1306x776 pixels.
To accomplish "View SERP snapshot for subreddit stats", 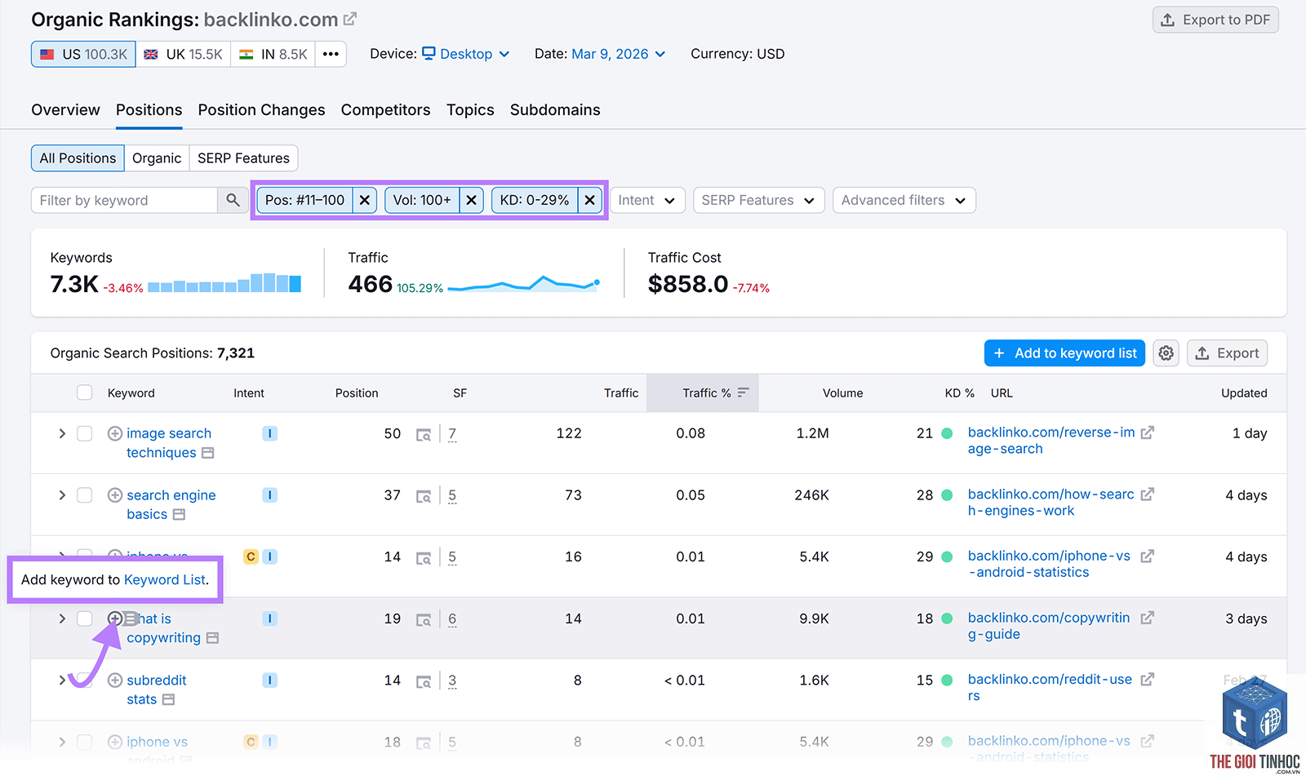I will (x=424, y=681).
